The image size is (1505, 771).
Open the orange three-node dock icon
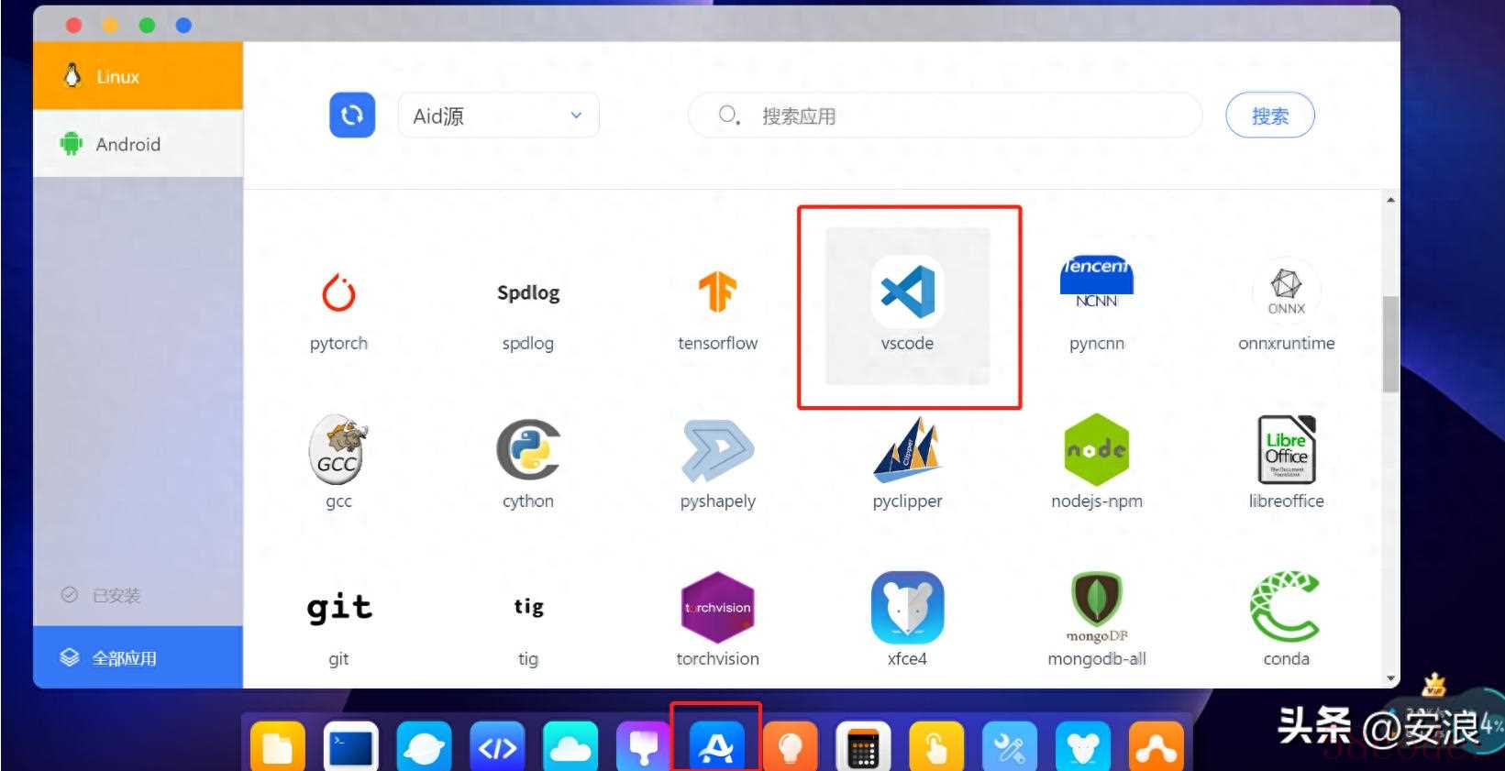tap(1156, 747)
